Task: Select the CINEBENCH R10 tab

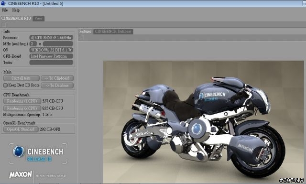Action: point(16,18)
